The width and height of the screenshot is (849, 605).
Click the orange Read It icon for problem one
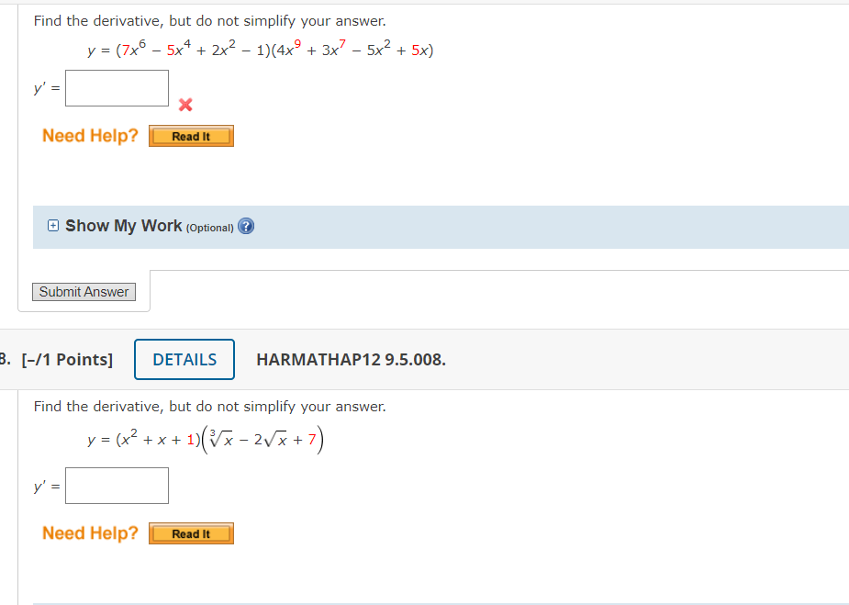[191, 135]
